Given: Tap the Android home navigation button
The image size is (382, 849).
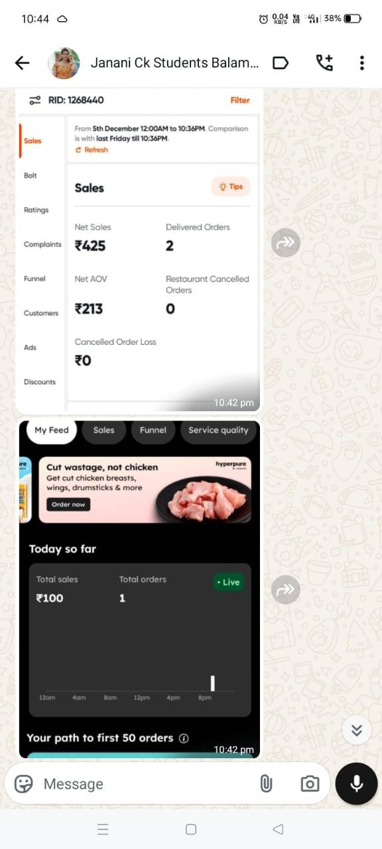Looking at the screenshot, I should [x=191, y=829].
